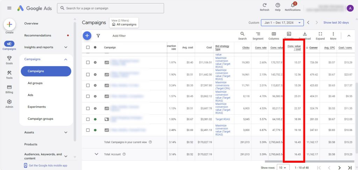Go to next page of rows
The width and height of the screenshot is (358, 170).
[x=339, y=168]
